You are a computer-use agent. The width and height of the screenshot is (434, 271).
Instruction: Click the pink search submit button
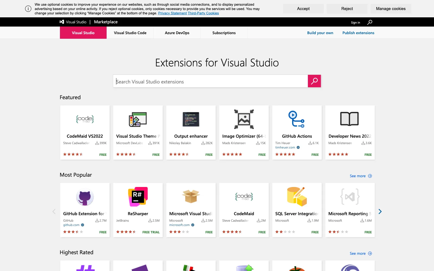click(x=314, y=81)
